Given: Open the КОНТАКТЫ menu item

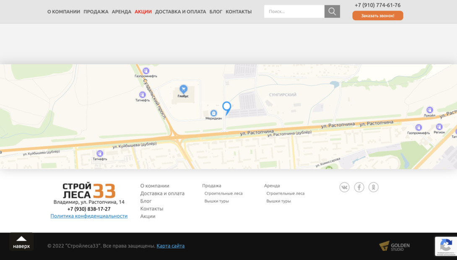Looking at the screenshot, I should (239, 12).
